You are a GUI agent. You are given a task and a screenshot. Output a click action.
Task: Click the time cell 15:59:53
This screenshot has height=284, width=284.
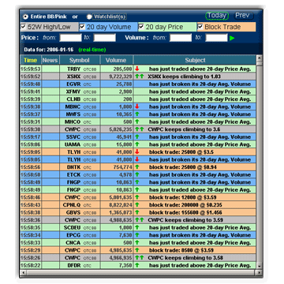[31, 69]
